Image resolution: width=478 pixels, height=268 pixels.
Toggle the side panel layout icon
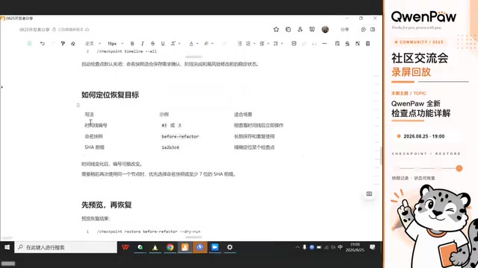click(x=373, y=30)
